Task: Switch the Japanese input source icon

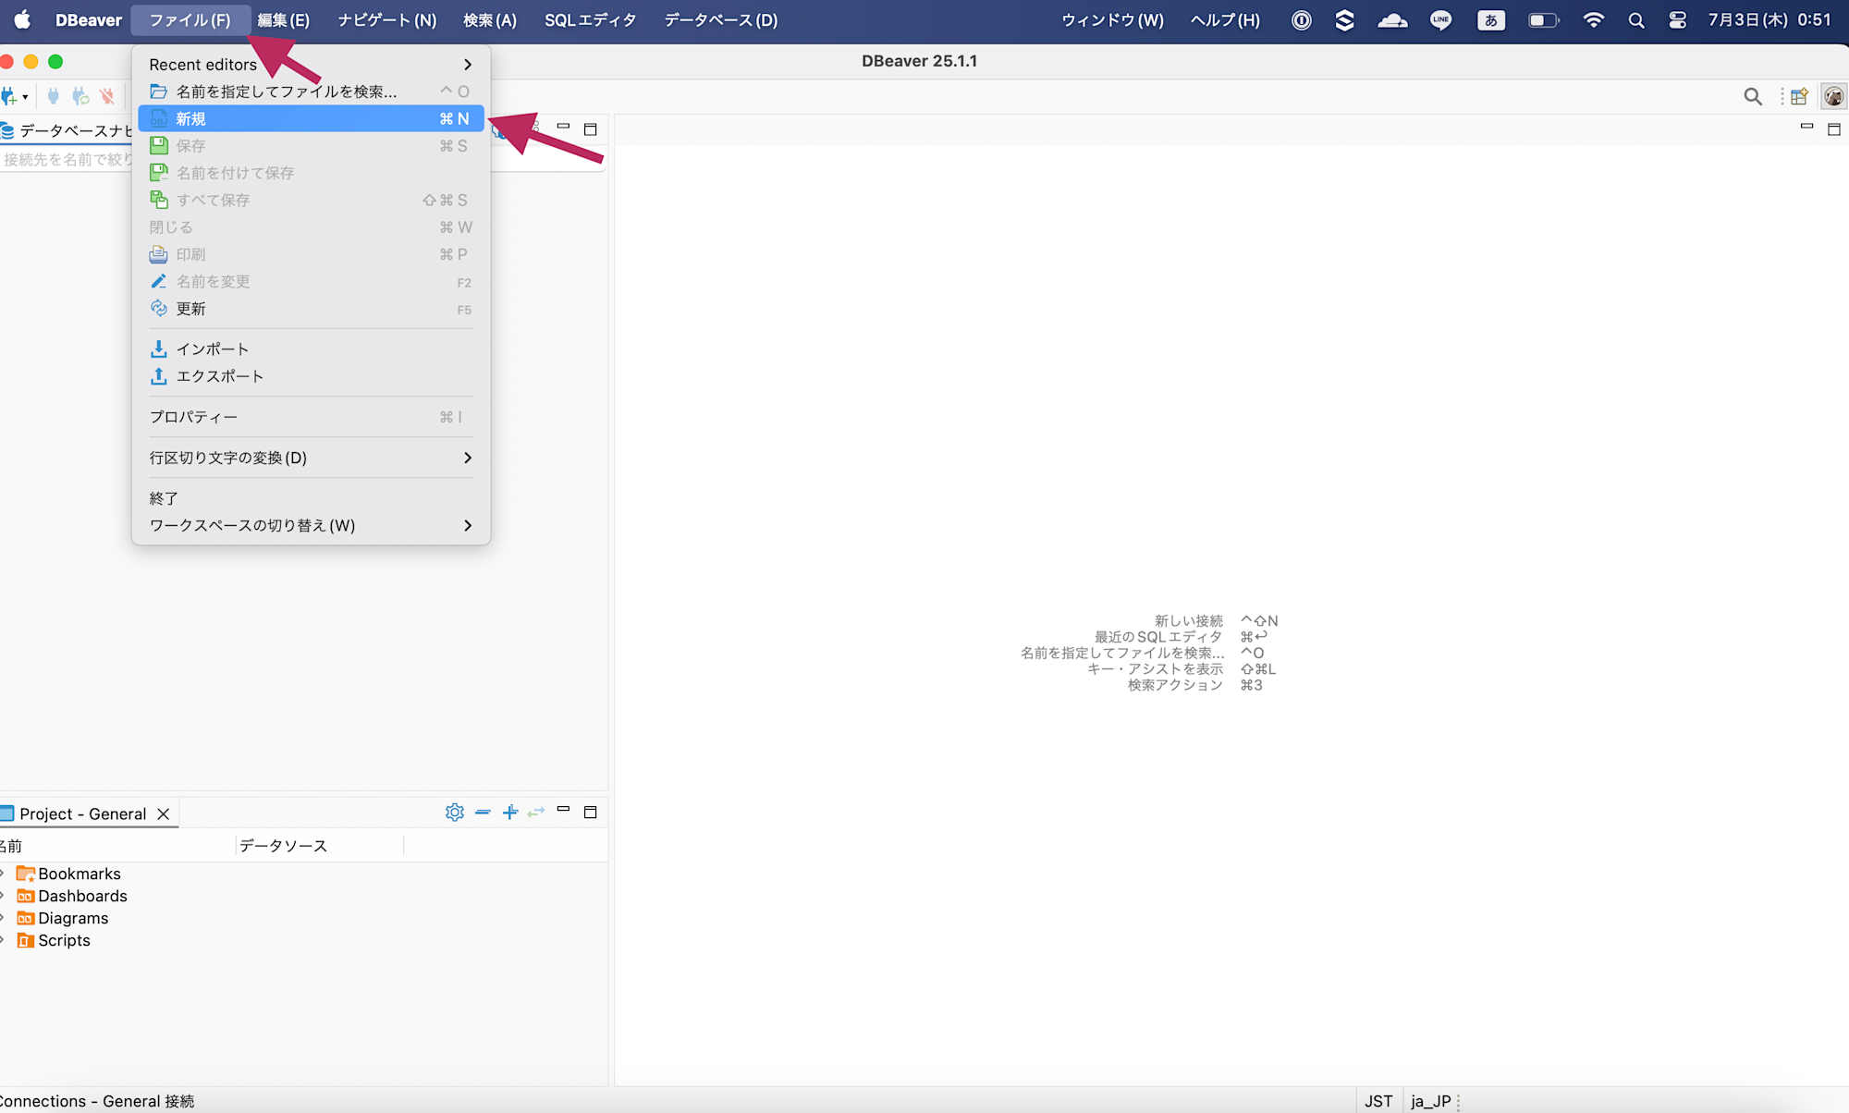Action: (x=1491, y=19)
